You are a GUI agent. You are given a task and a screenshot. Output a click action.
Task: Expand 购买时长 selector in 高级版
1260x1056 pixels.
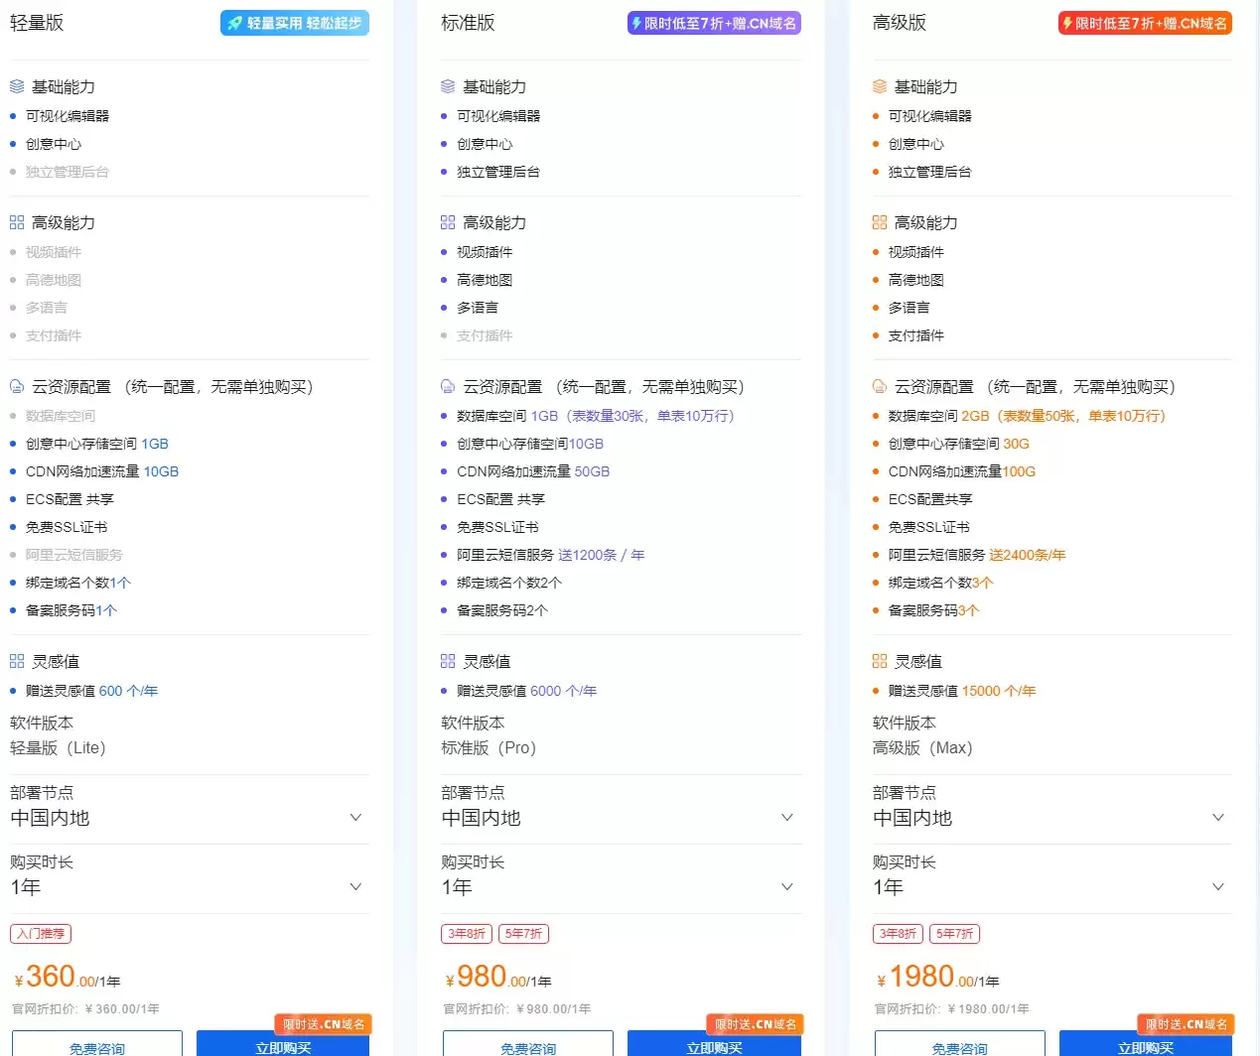(x=1051, y=887)
